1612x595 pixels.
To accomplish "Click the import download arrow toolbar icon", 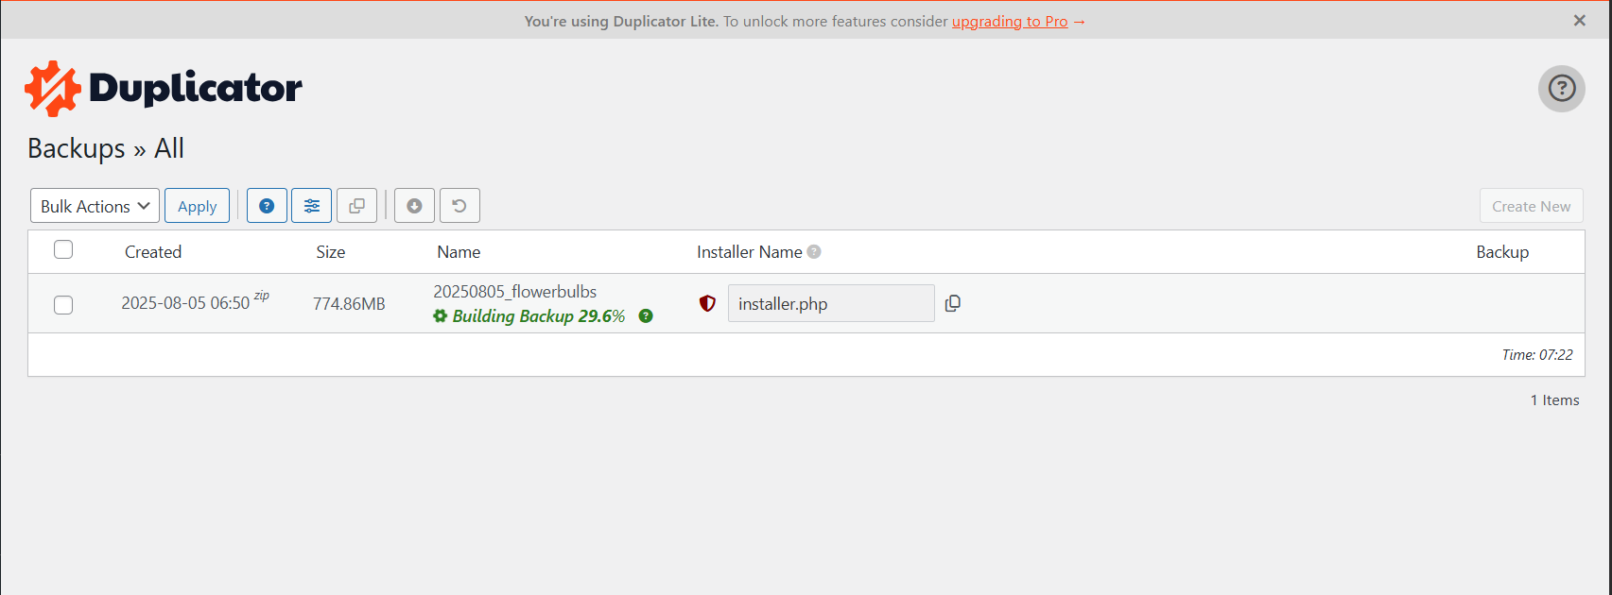I will [x=414, y=206].
